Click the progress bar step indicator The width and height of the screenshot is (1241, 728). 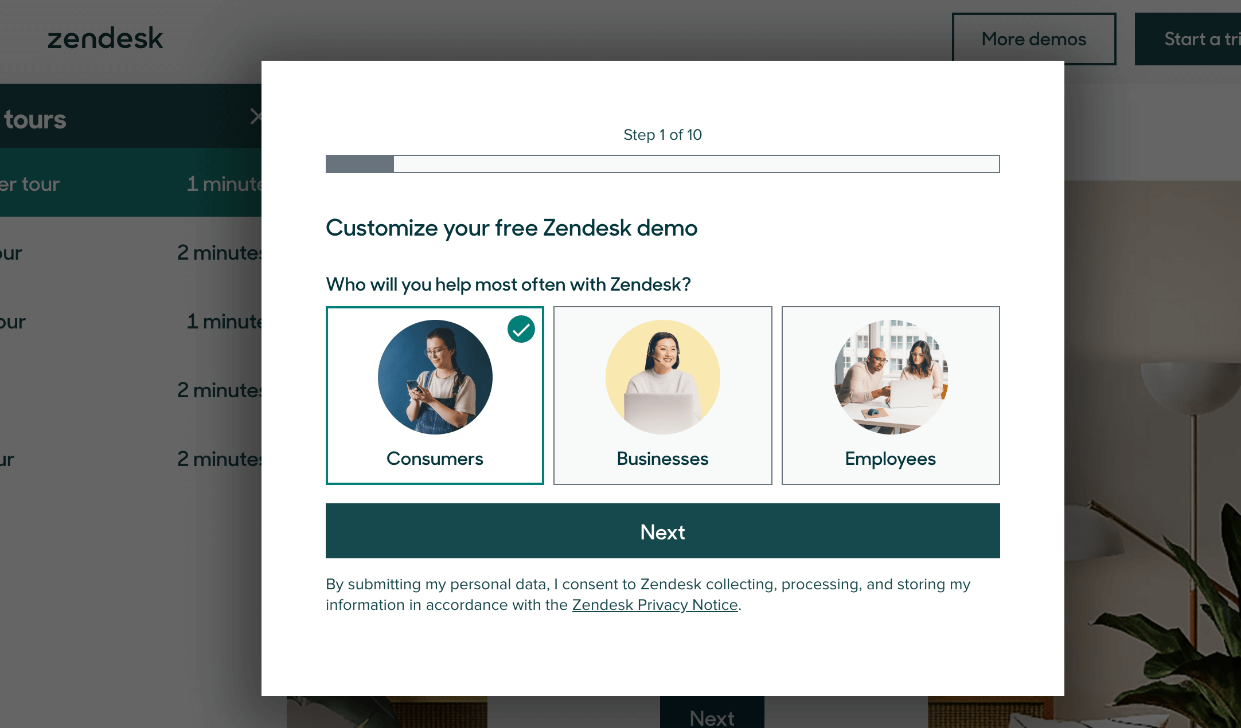[x=662, y=163]
